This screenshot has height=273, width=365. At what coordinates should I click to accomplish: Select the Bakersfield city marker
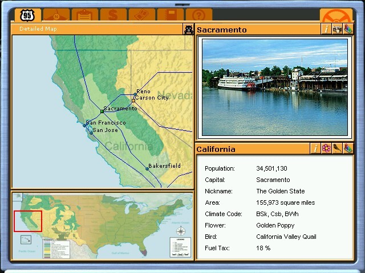pos(147,169)
